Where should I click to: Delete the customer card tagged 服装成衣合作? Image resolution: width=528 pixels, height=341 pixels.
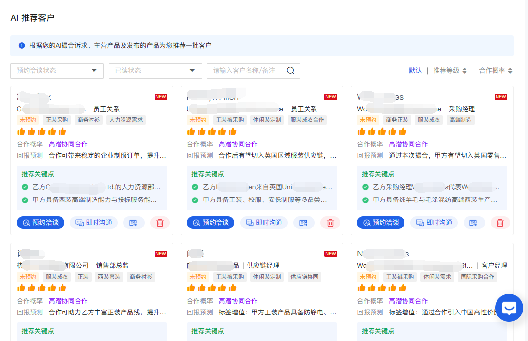coord(330,223)
